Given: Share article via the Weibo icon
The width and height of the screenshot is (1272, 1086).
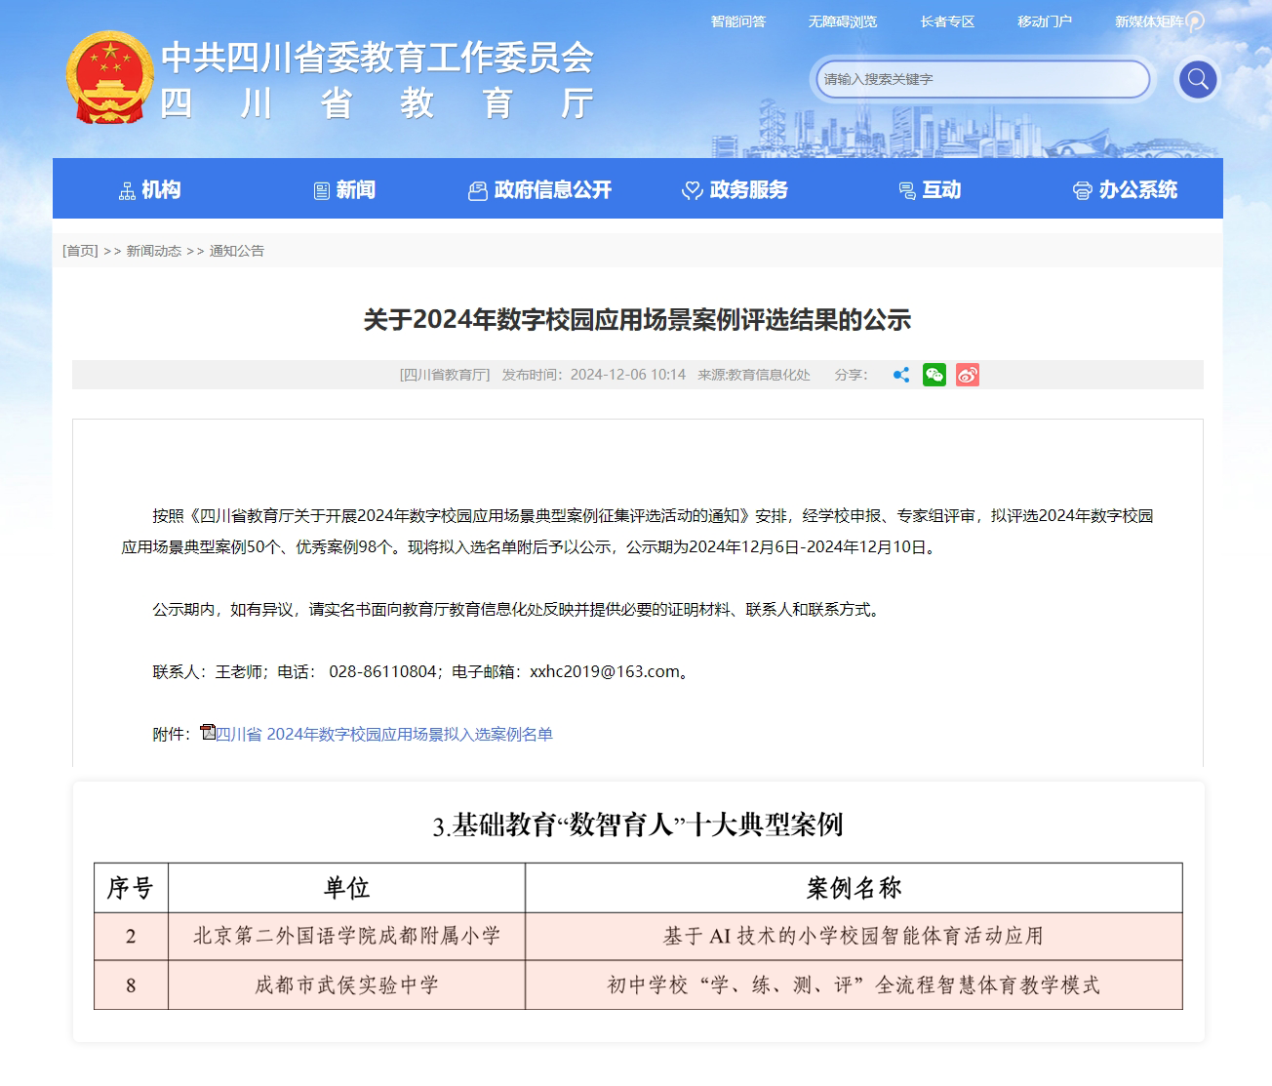Looking at the screenshot, I should click(967, 375).
